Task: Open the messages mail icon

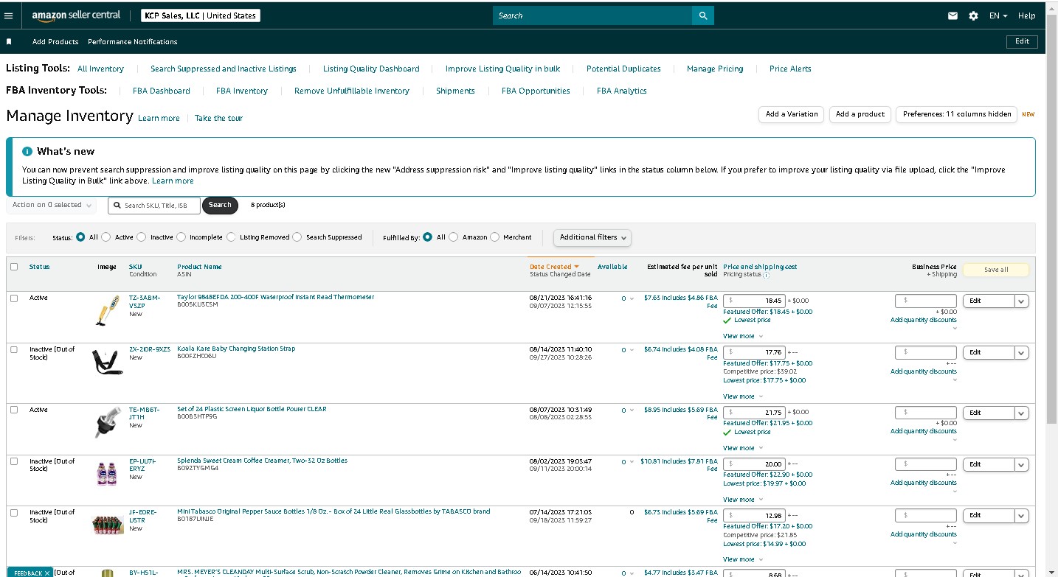Action: click(x=952, y=15)
